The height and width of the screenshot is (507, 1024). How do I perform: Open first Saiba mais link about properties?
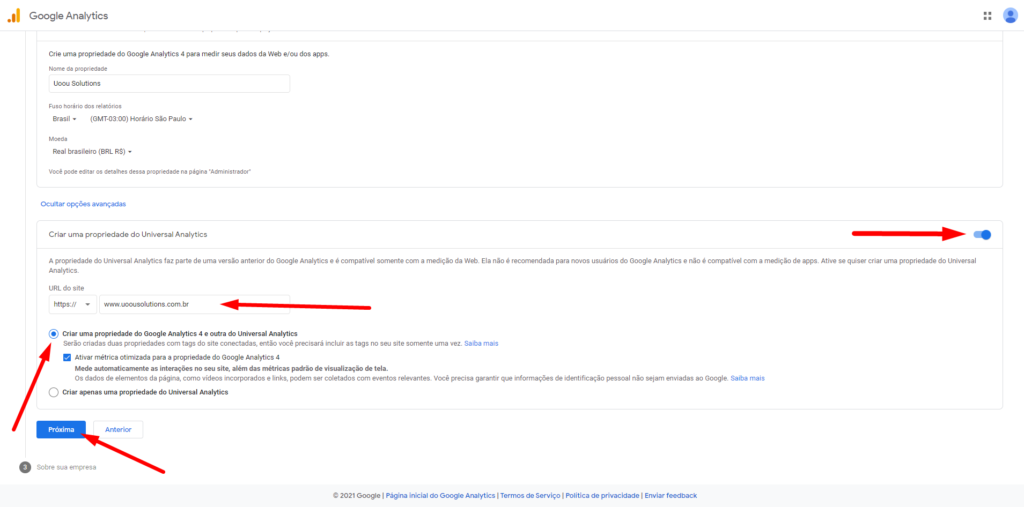pyautogui.click(x=481, y=344)
